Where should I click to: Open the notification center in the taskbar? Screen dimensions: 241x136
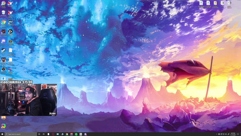[x=238, y=134]
